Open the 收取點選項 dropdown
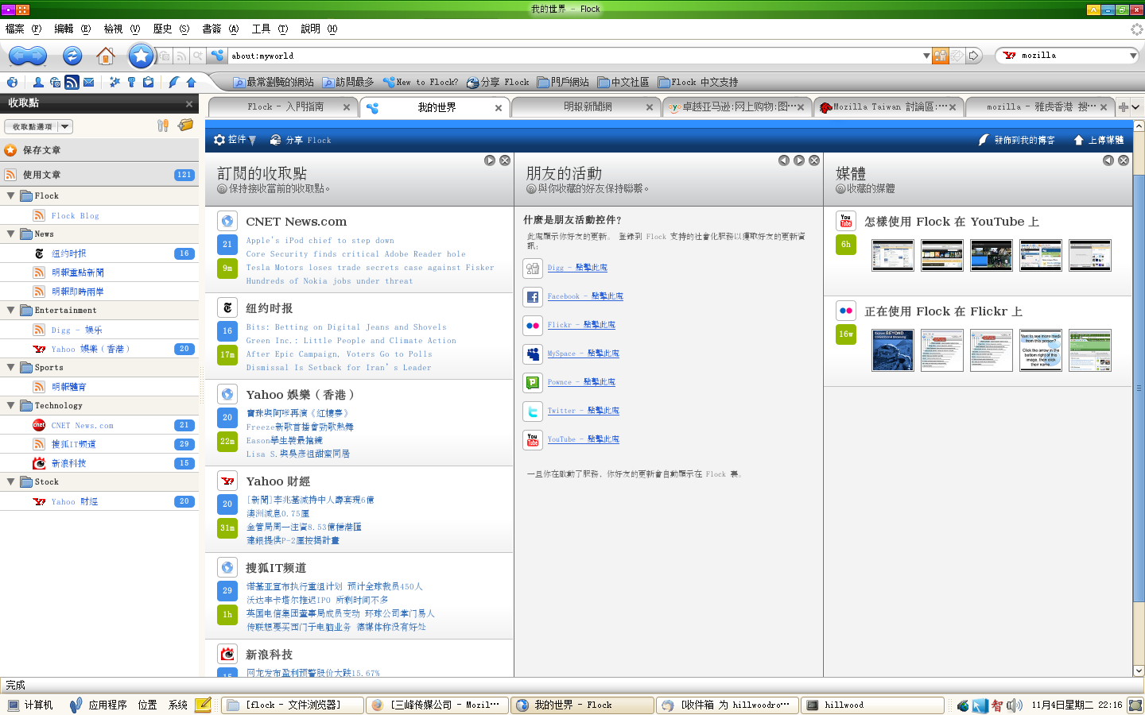 click(38, 126)
